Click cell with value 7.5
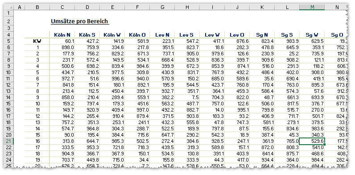 [187, 97]
